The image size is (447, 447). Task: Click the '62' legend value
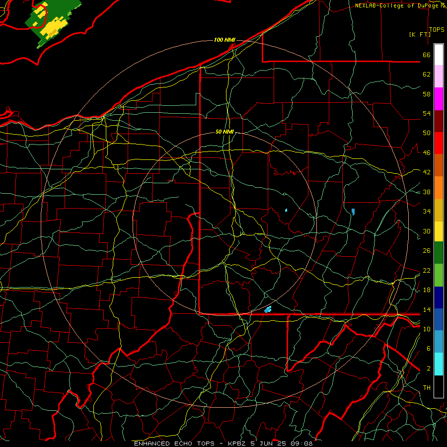427,74
